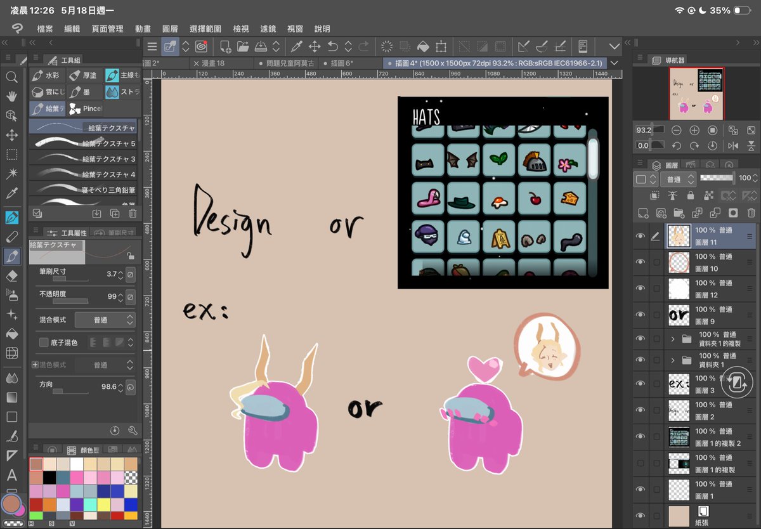Open canvas tab list chevron
The height and width of the screenshot is (529, 761).
[614, 63]
